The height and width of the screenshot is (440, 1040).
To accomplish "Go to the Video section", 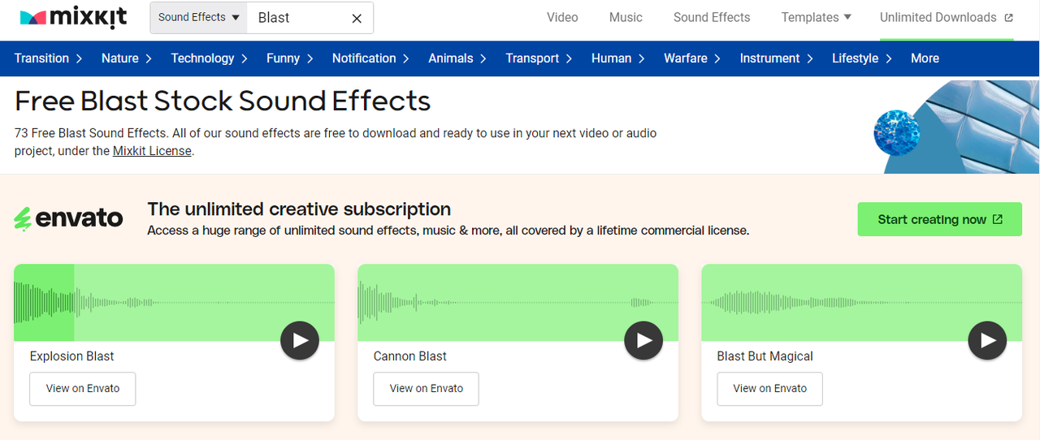I will (x=562, y=17).
